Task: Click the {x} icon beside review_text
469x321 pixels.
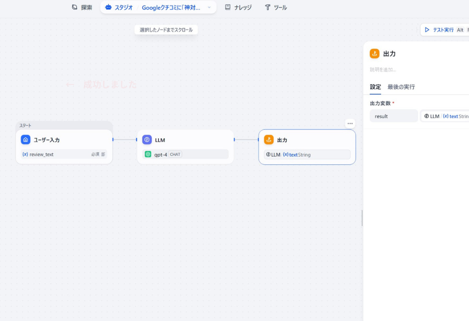Action: [25, 154]
